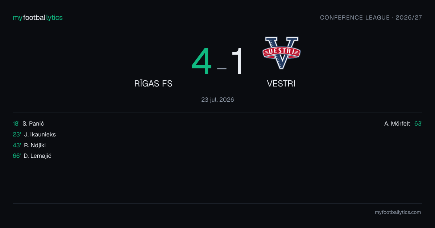Click away score number 1
This screenshot has height=228, width=435.
click(x=237, y=61)
